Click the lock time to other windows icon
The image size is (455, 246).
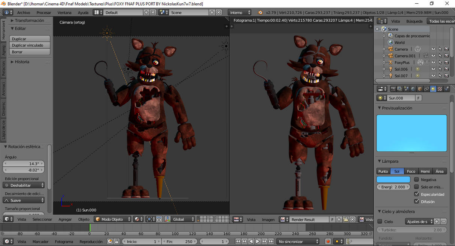(116, 242)
